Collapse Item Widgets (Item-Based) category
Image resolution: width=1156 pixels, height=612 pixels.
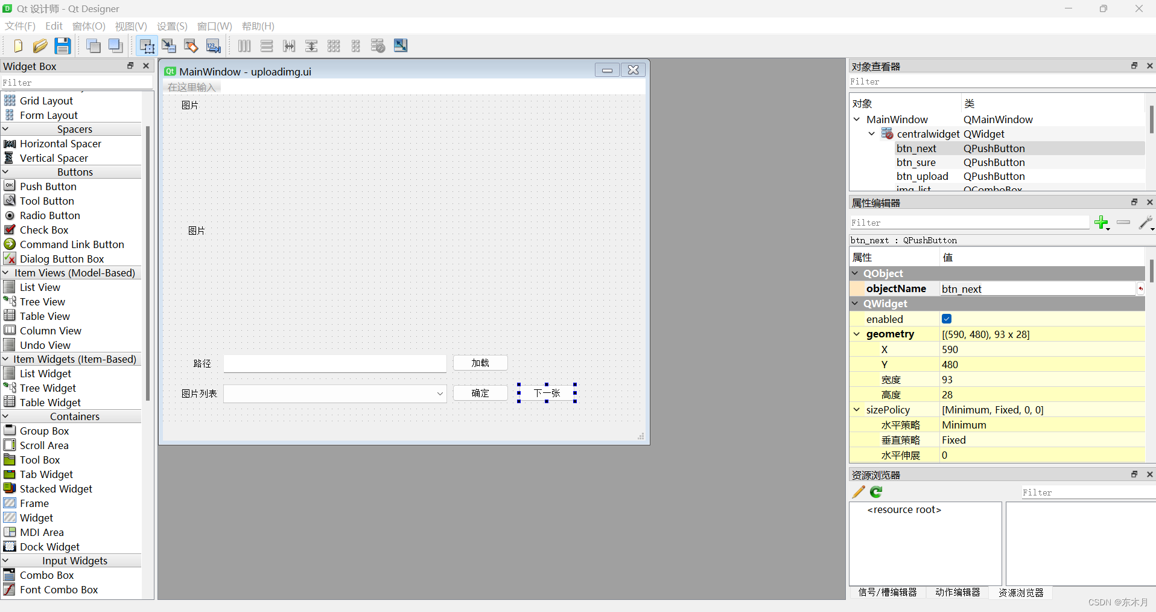5,359
